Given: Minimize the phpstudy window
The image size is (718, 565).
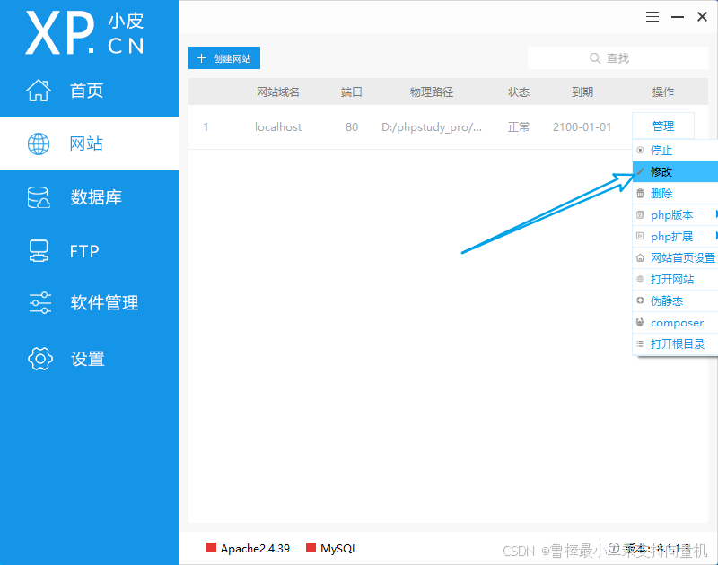Looking at the screenshot, I should point(678,17).
